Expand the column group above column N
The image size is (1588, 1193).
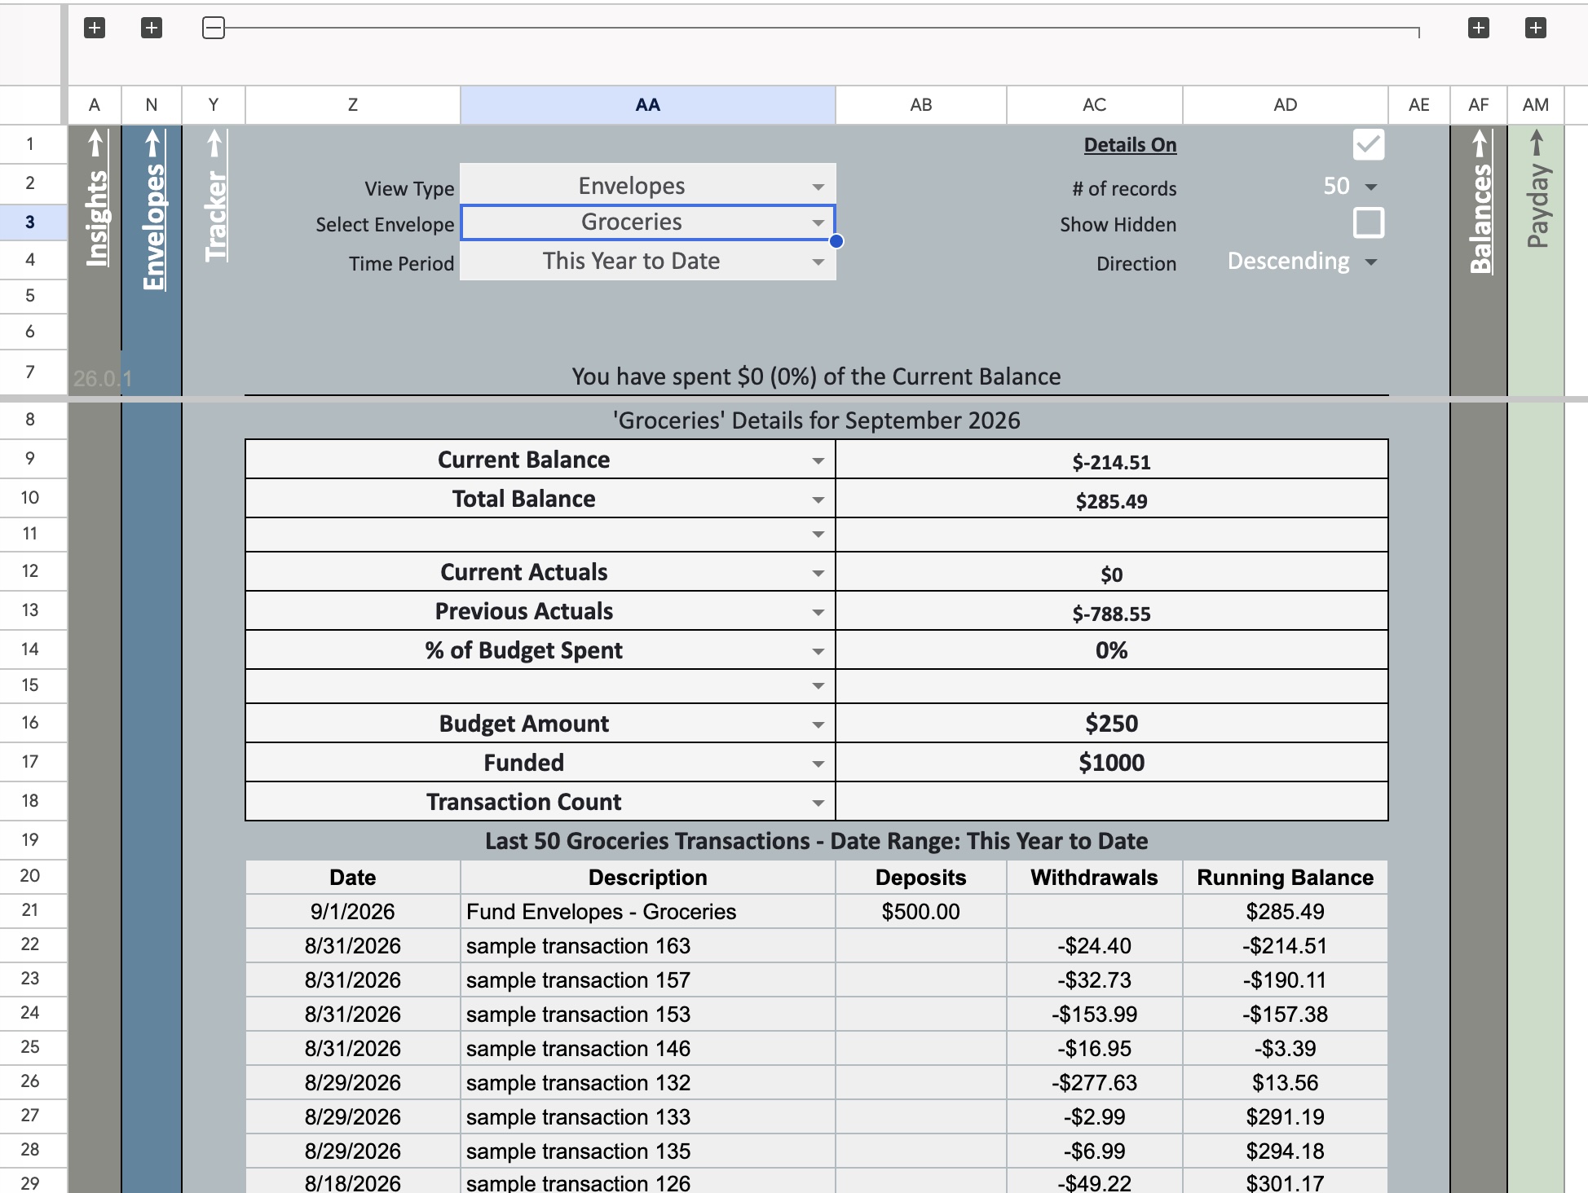pos(152,28)
